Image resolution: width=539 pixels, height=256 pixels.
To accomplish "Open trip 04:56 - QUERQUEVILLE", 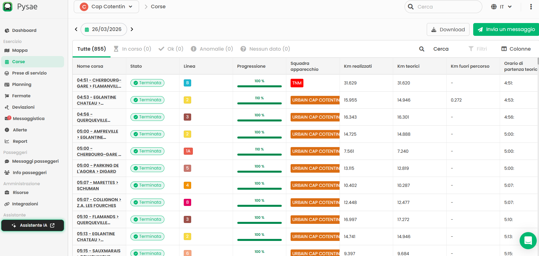I will (93, 117).
